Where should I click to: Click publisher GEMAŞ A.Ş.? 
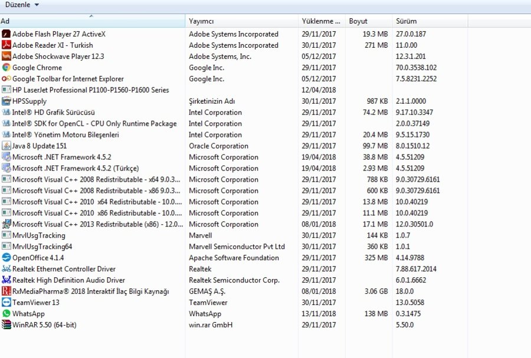pos(207,291)
